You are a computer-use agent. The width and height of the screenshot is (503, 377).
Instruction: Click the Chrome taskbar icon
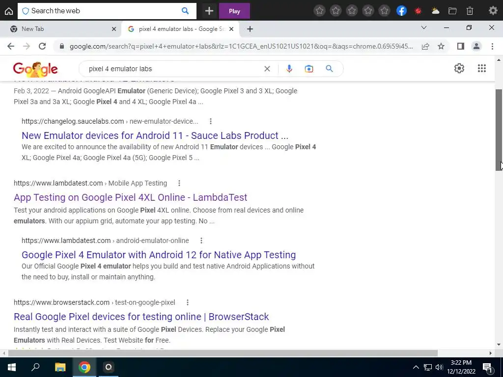coord(84,367)
